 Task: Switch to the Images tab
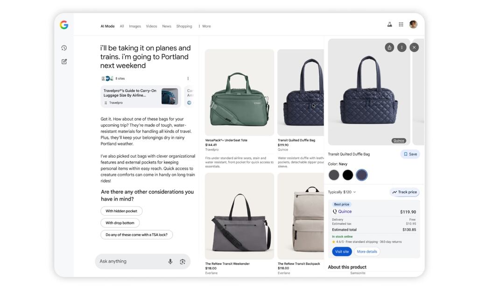click(x=135, y=26)
